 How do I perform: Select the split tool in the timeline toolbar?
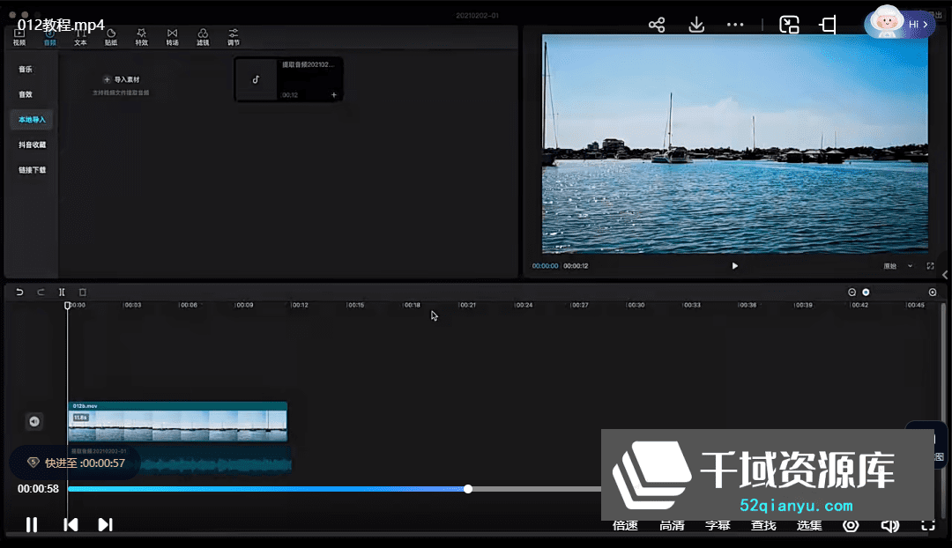(62, 292)
